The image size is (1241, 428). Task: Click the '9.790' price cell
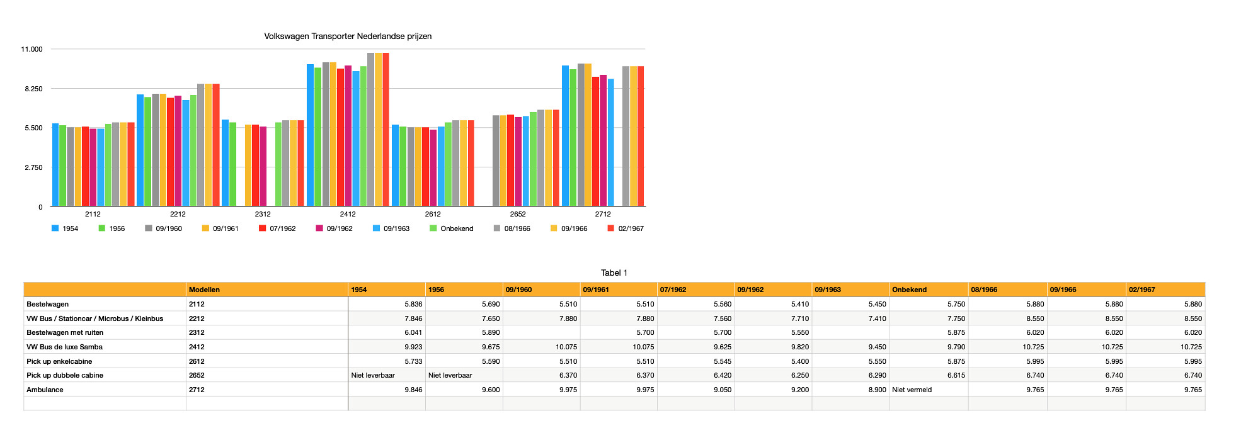point(929,347)
